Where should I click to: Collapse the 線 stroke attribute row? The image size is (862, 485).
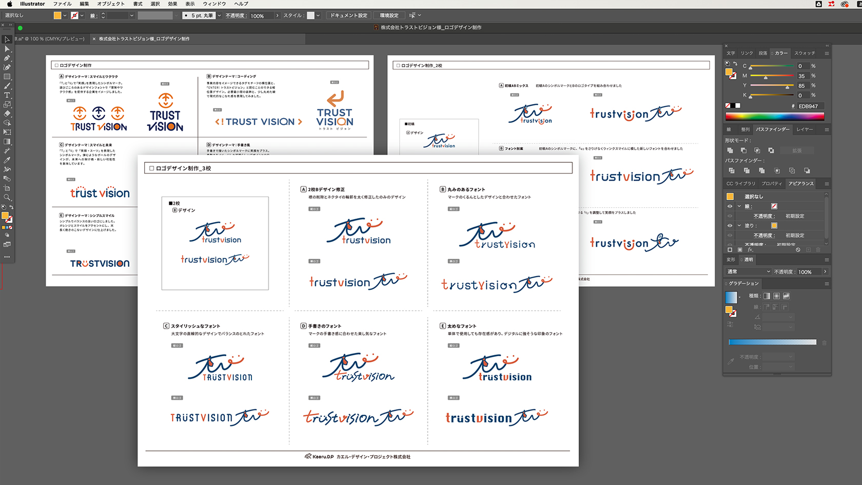click(x=739, y=206)
